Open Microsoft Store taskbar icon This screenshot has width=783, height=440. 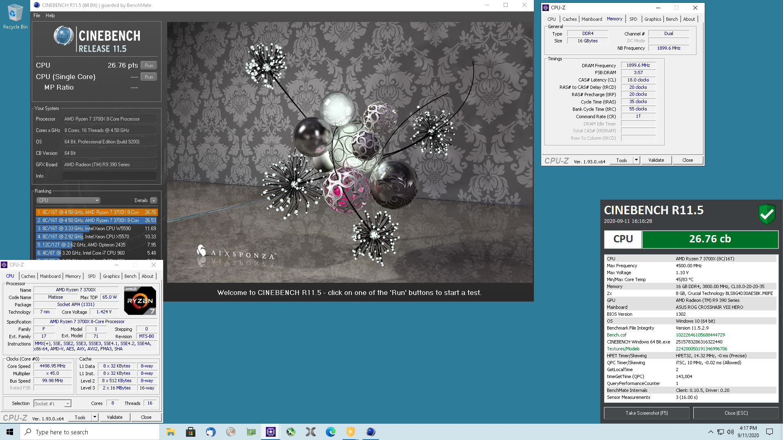coord(190,432)
